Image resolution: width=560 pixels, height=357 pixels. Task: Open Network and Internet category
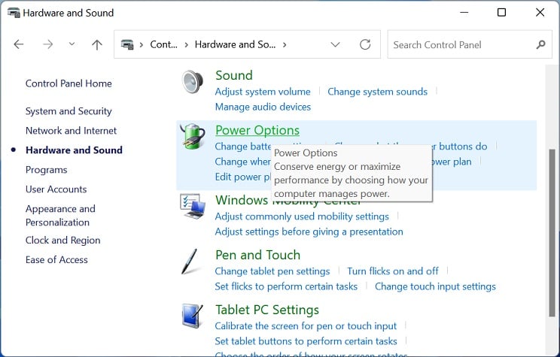coord(71,131)
